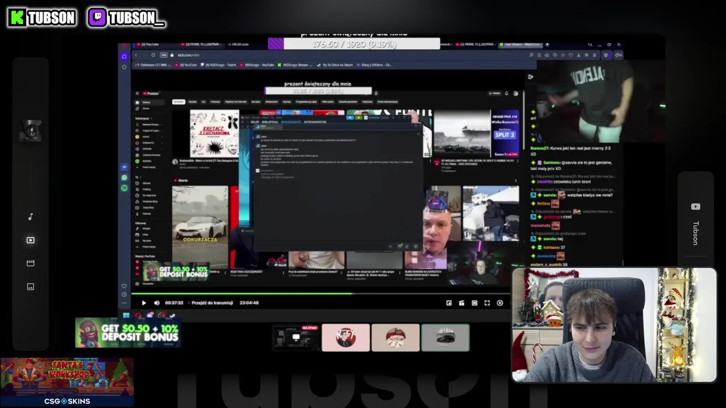Open history clock icon in Opera sidebar
Screen dimensions: 726x408
(124, 294)
